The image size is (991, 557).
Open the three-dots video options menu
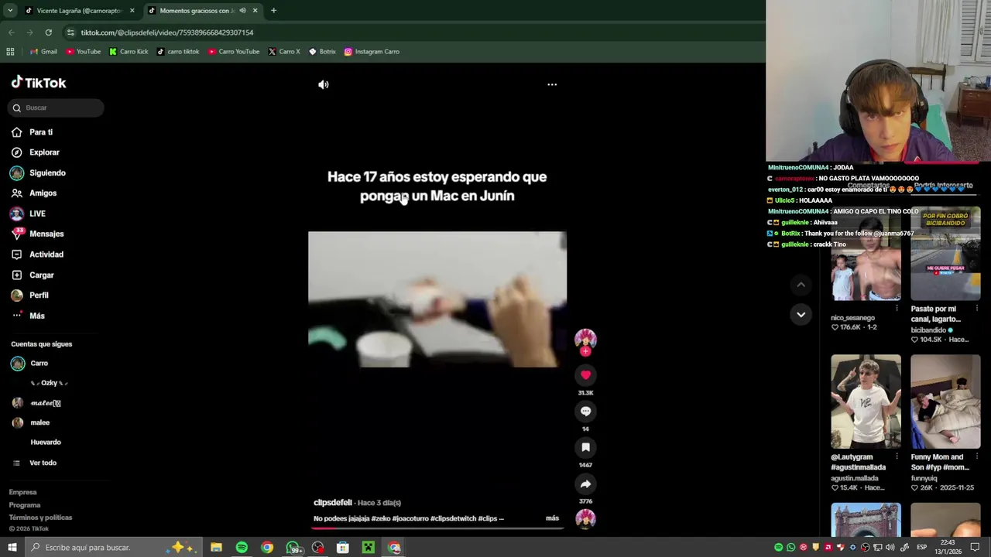point(552,84)
